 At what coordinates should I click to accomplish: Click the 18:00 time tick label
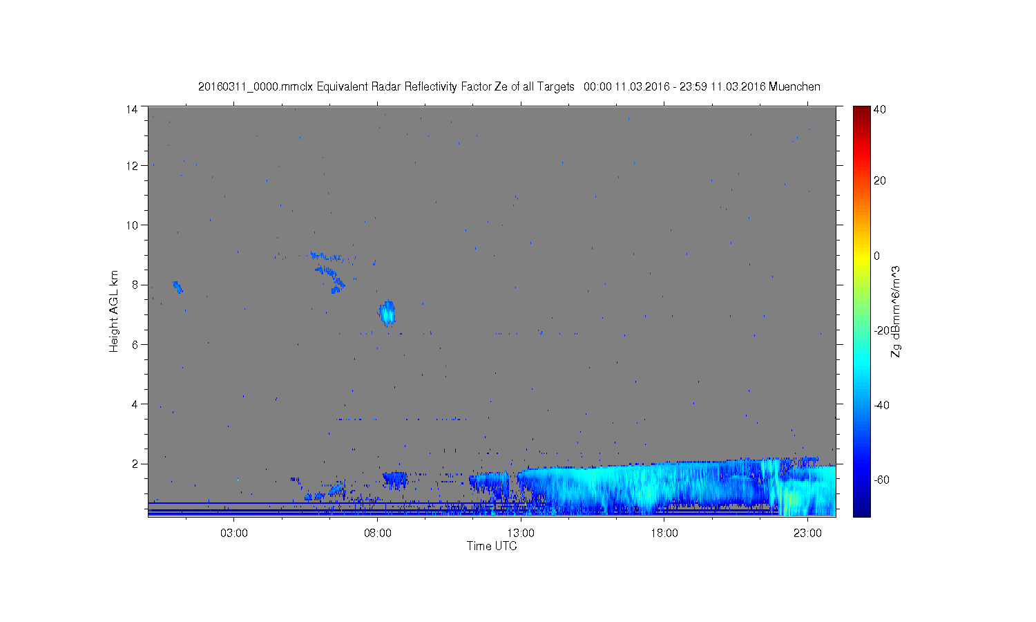[x=664, y=534]
